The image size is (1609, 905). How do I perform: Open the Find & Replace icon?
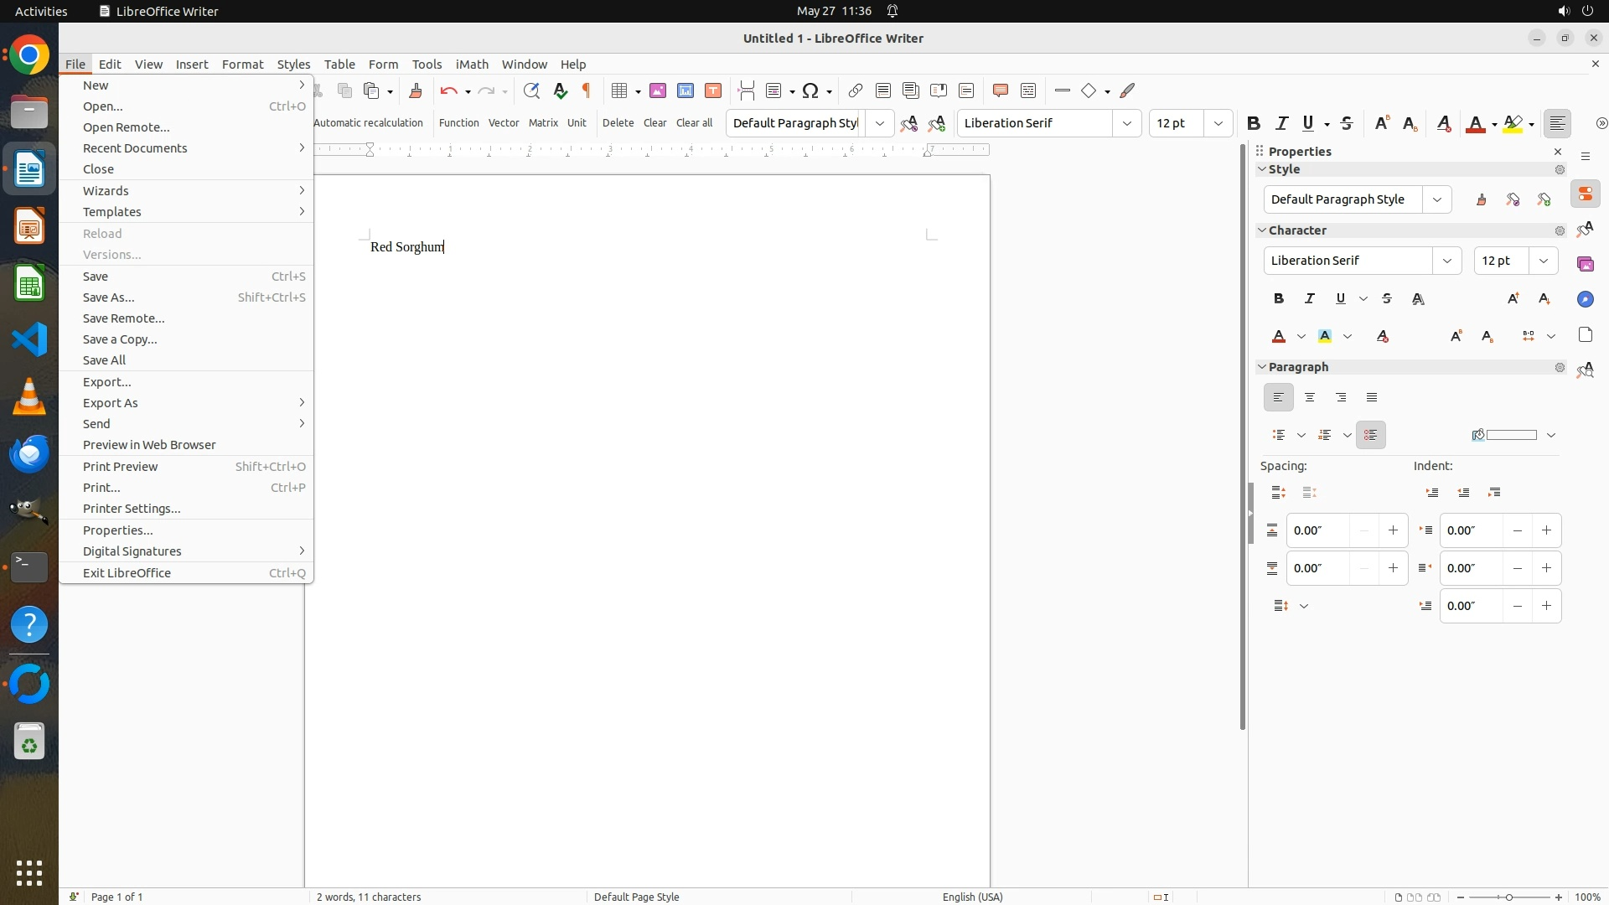pyautogui.click(x=531, y=90)
